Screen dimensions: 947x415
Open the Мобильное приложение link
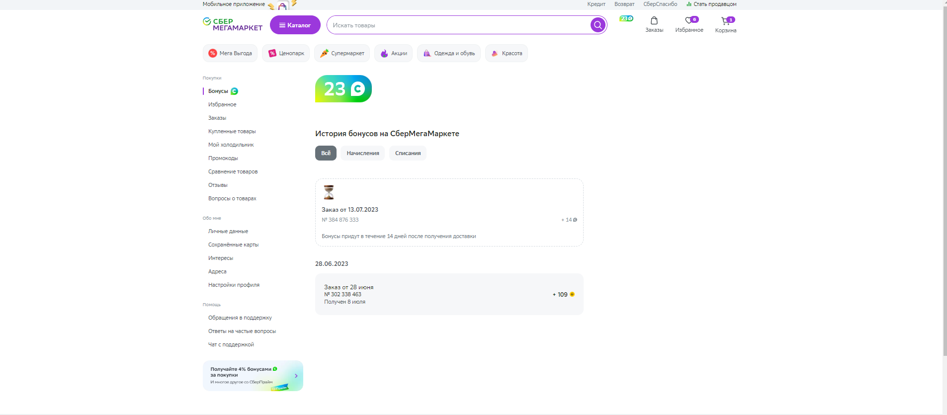click(x=234, y=4)
